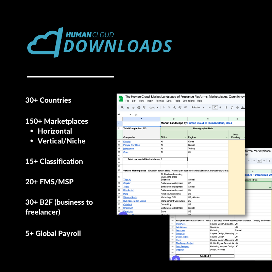This screenshot has height=272, width=272.
Task: Click the increase decimal places icon
Action: (x=180, y=107)
